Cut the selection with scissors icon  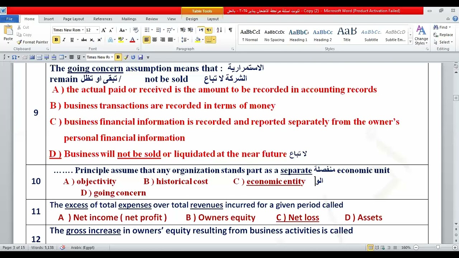(23, 27)
